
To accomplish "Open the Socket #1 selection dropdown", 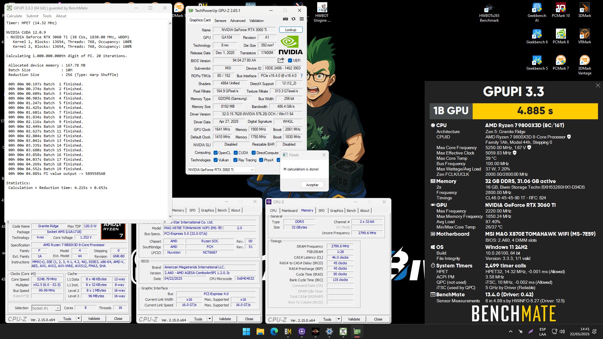I will click(46, 308).
